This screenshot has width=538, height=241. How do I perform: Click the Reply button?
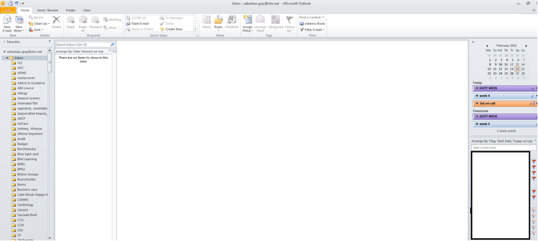coord(71,22)
